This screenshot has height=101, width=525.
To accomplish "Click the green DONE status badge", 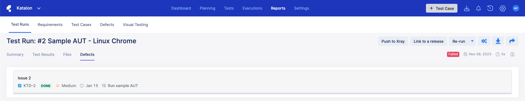I will (46, 86).
